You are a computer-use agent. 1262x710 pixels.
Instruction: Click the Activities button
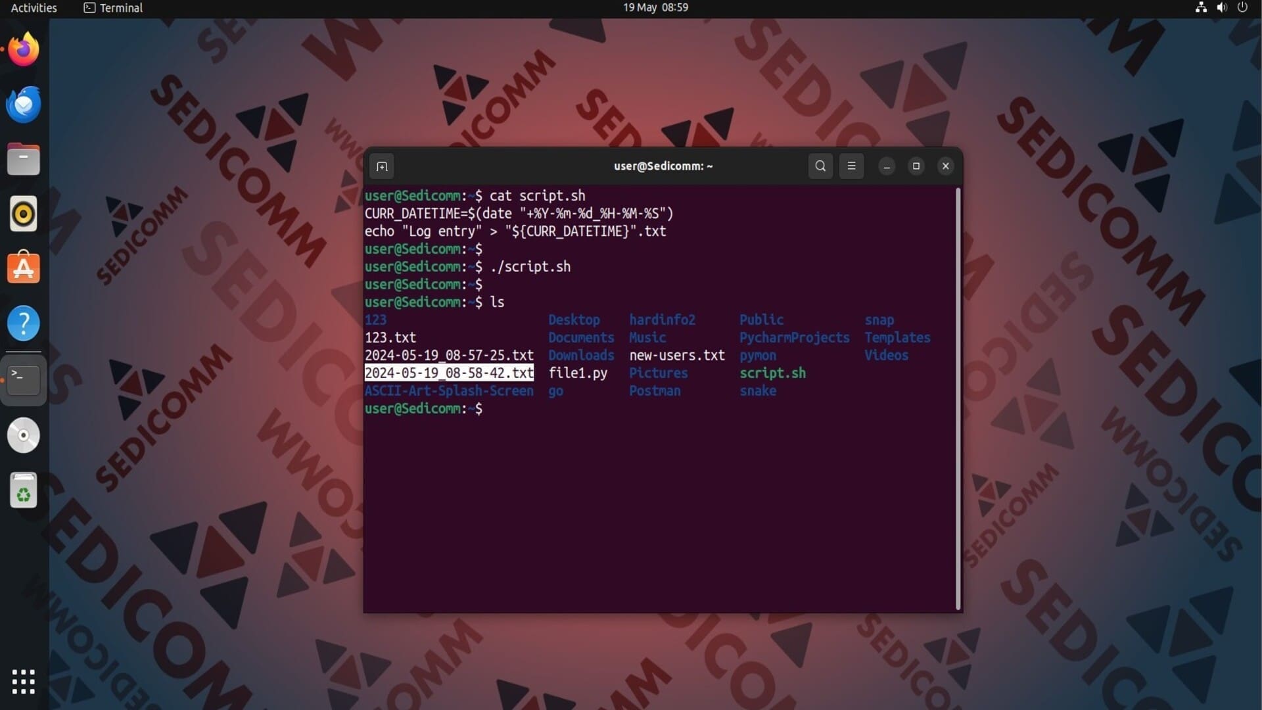coord(34,8)
